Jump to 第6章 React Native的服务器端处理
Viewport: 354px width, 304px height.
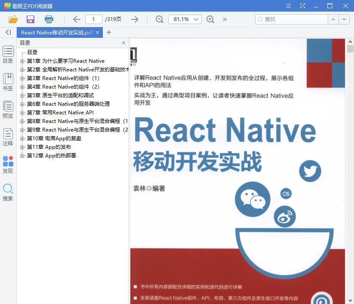68,104
